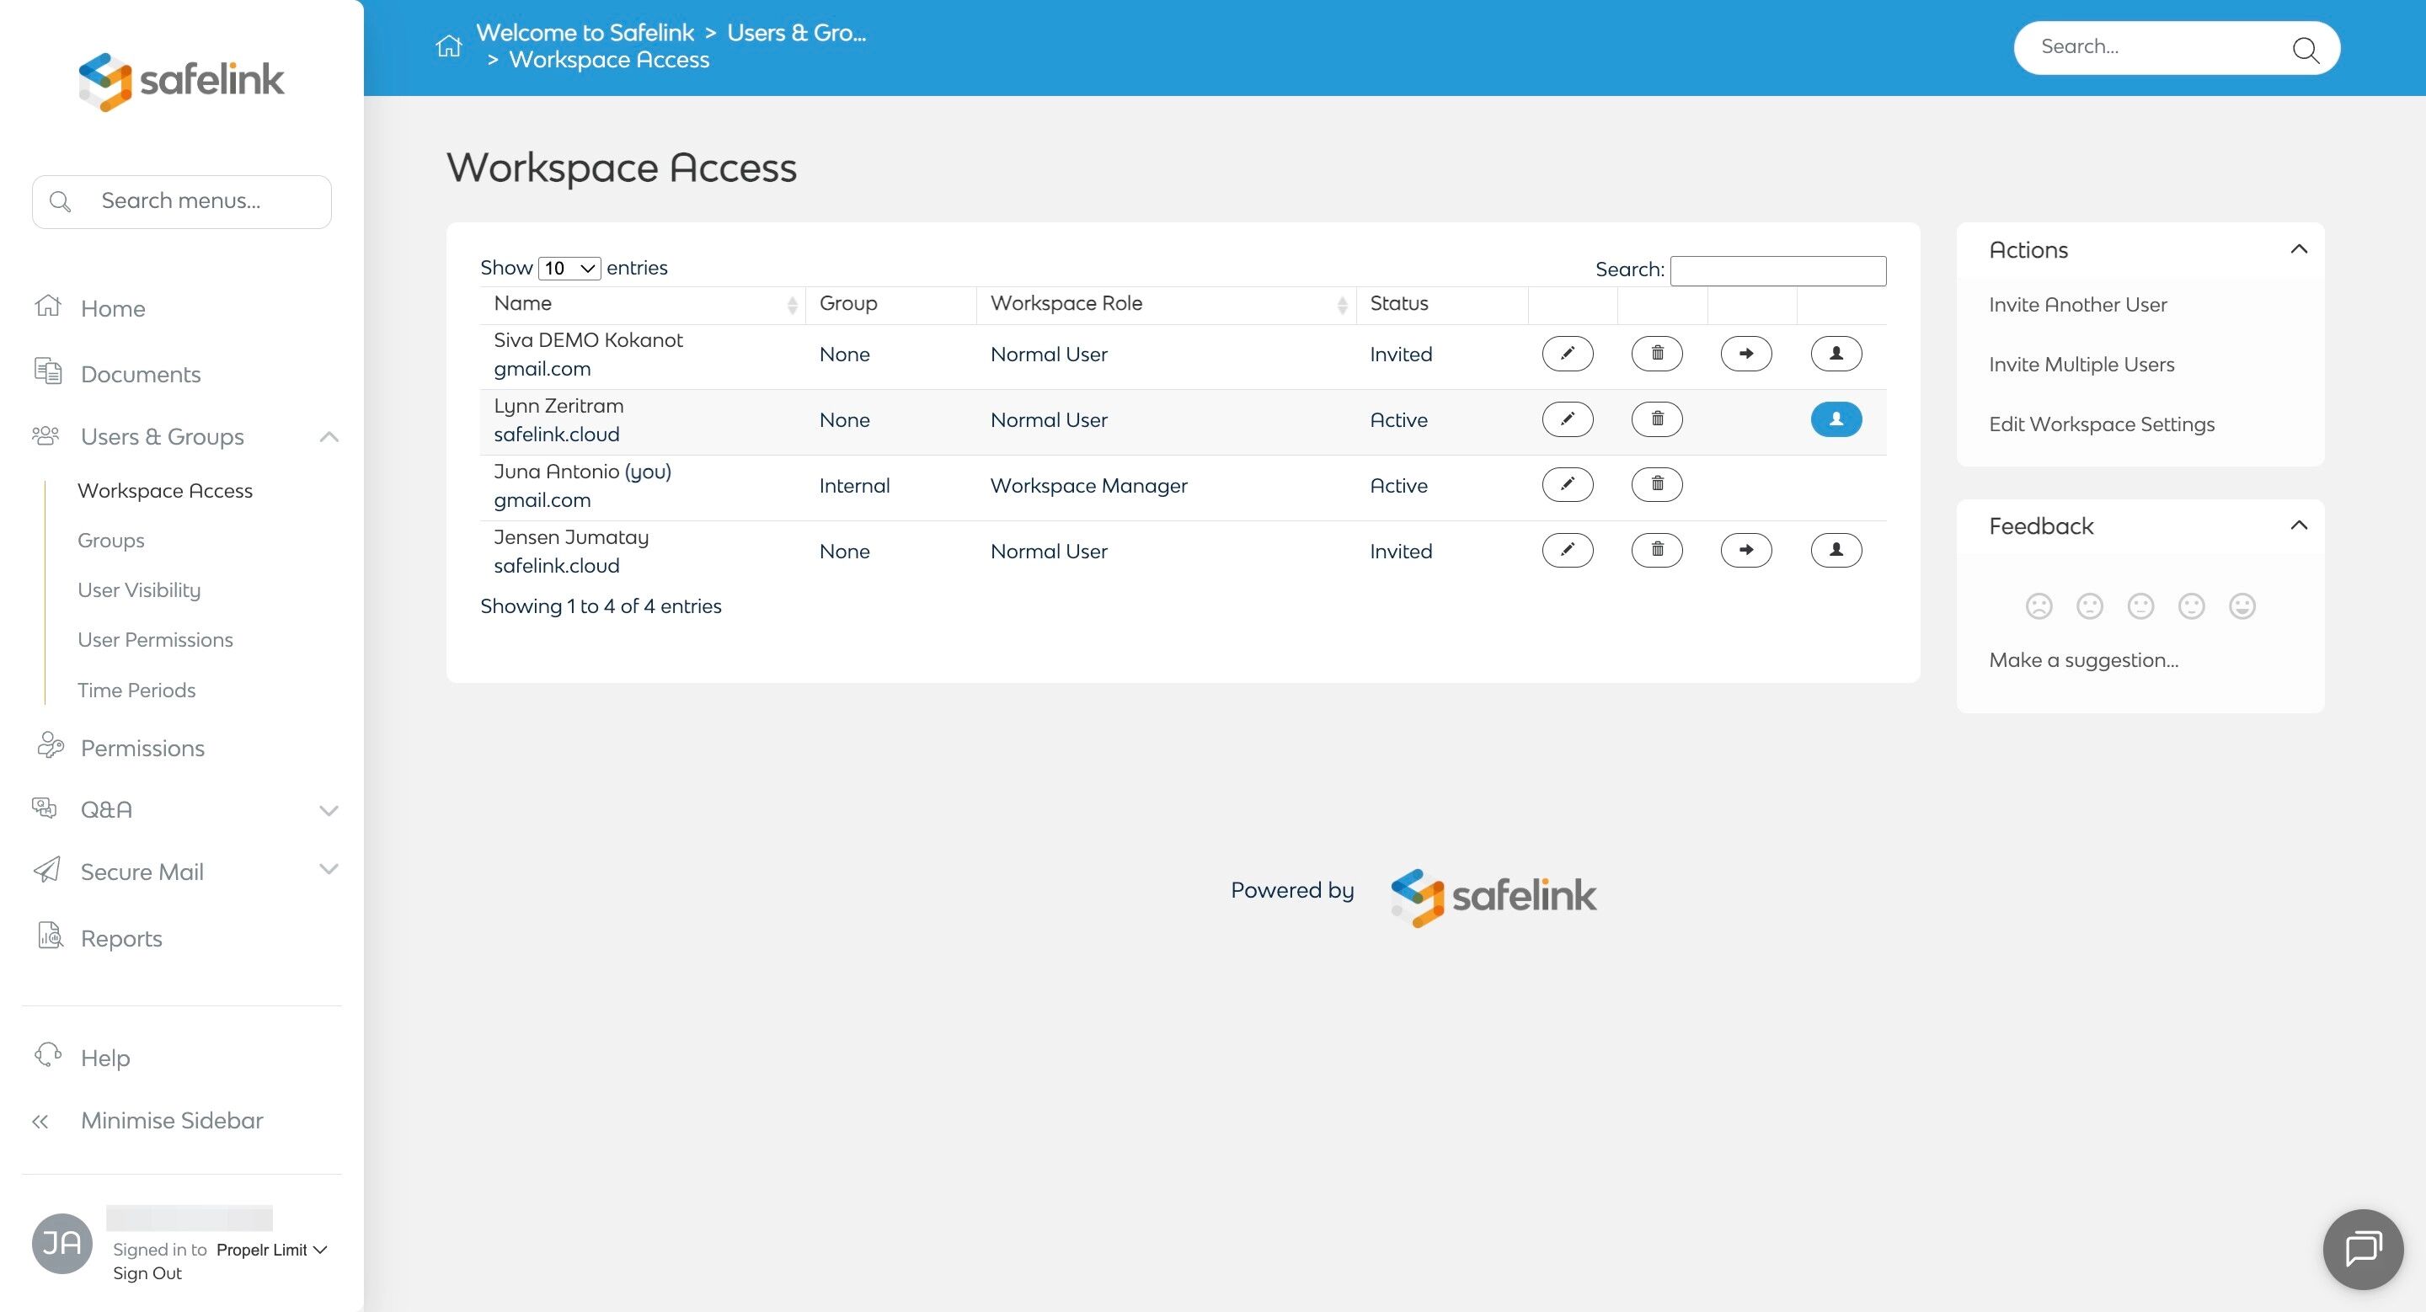
Task: Delete Lynn Zeritram using the trash icon
Action: click(1657, 419)
